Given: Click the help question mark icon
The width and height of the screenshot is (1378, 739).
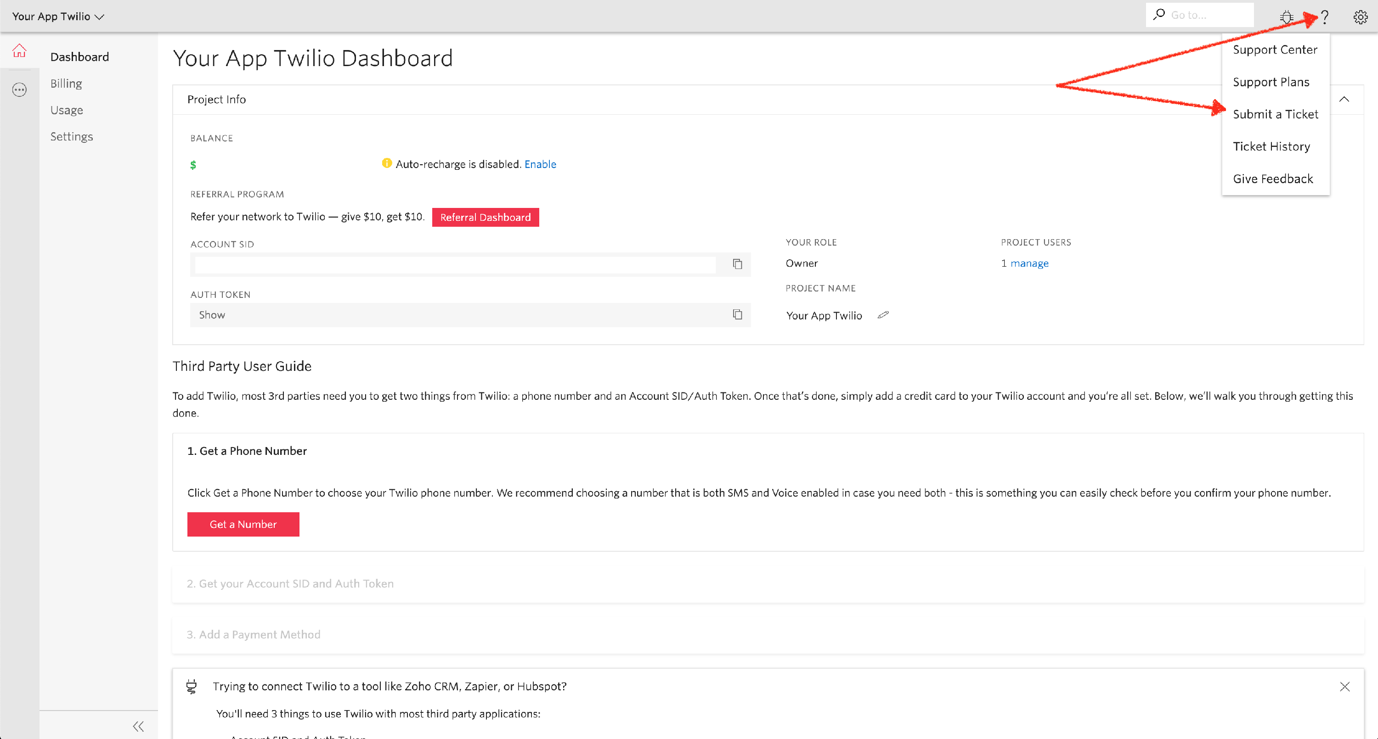Looking at the screenshot, I should 1325,17.
